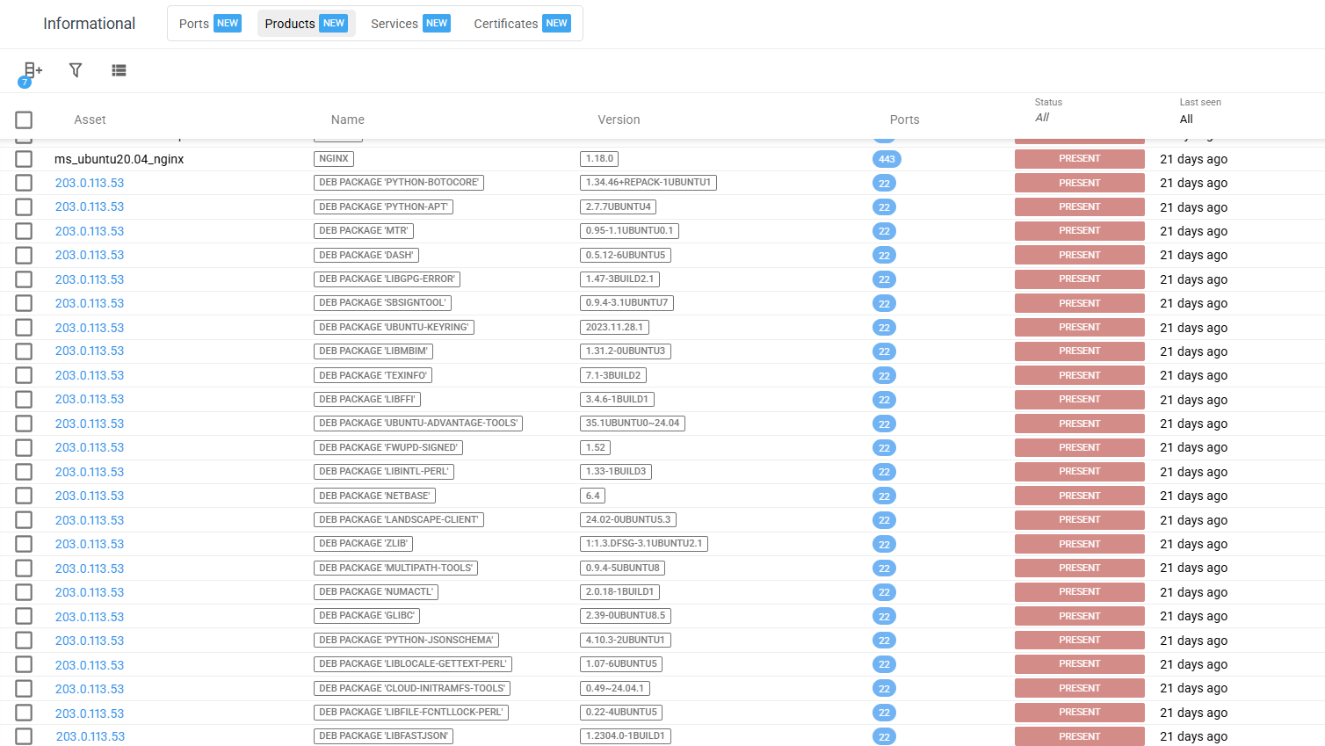Viewport: 1325px width, 746px height.
Task: Click the NGINX product name tag
Action: (334, 159)
